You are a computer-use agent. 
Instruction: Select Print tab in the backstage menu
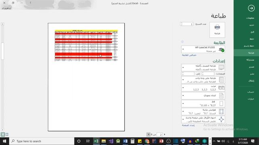click(x=246, y=53)
